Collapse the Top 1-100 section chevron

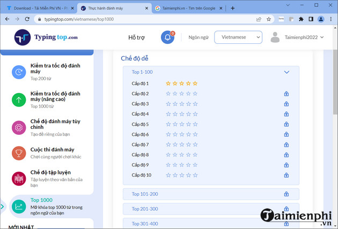click(x=286, y=72)
